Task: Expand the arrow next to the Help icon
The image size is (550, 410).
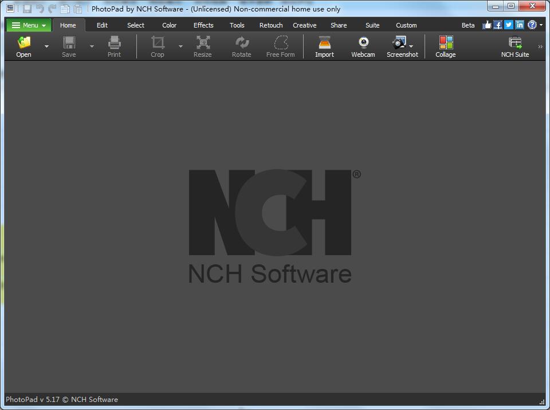Action: 541,25
